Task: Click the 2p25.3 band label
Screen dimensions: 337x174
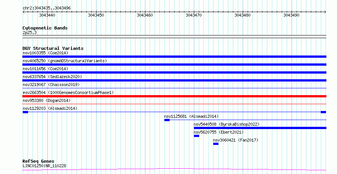Action: pos(30,32)
